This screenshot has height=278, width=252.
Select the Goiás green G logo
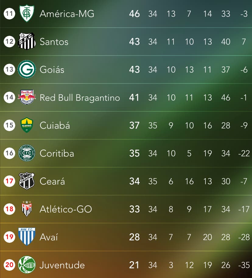(27, 69)
